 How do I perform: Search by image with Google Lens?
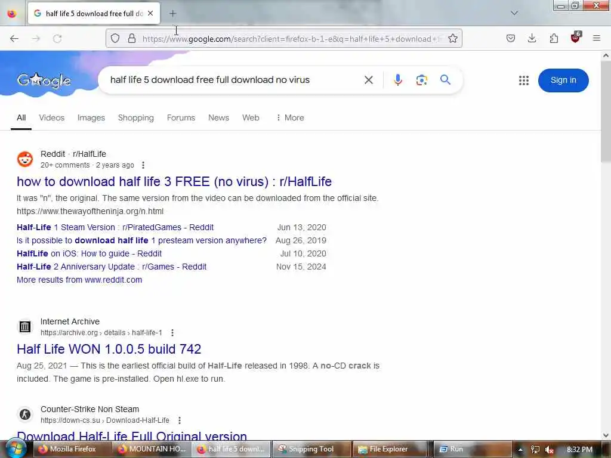pos(422,80)
